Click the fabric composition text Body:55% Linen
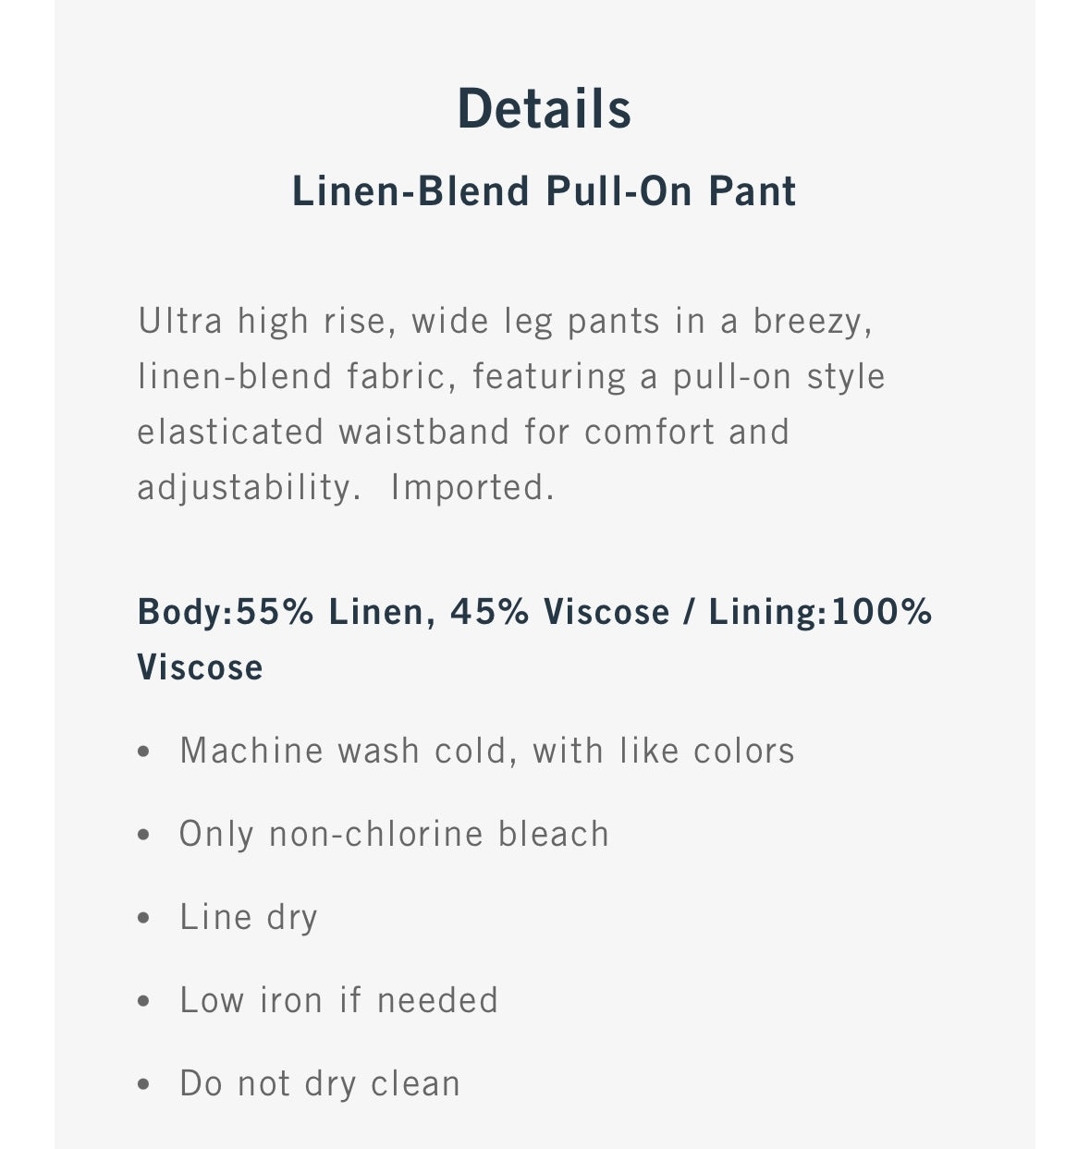 pyautogui.click(x=280, y=612)
